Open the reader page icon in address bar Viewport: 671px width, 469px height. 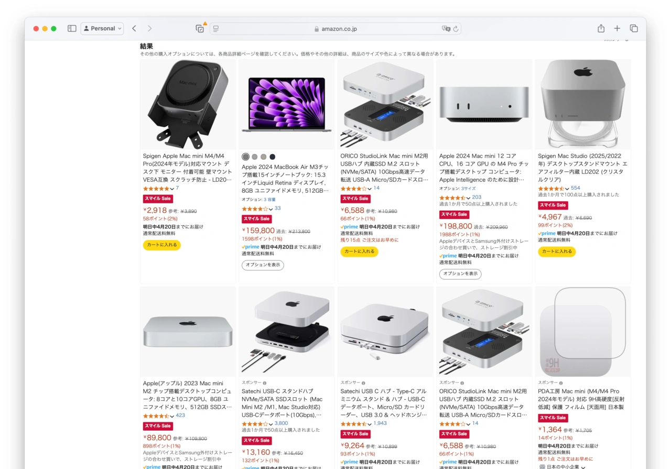[x=215, y=29]
